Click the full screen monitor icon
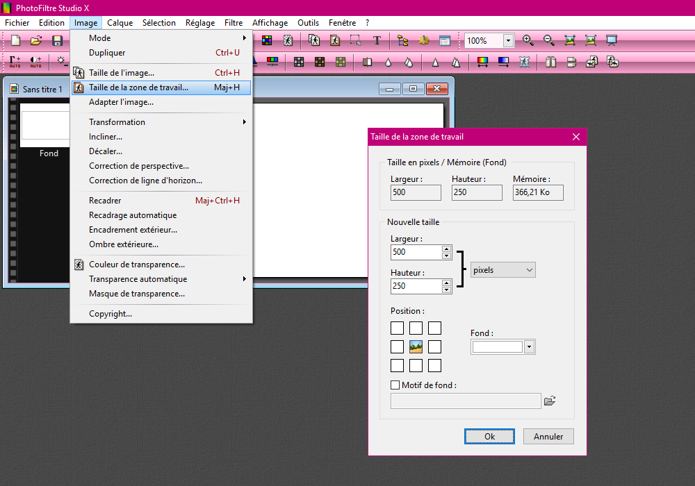 612,40
